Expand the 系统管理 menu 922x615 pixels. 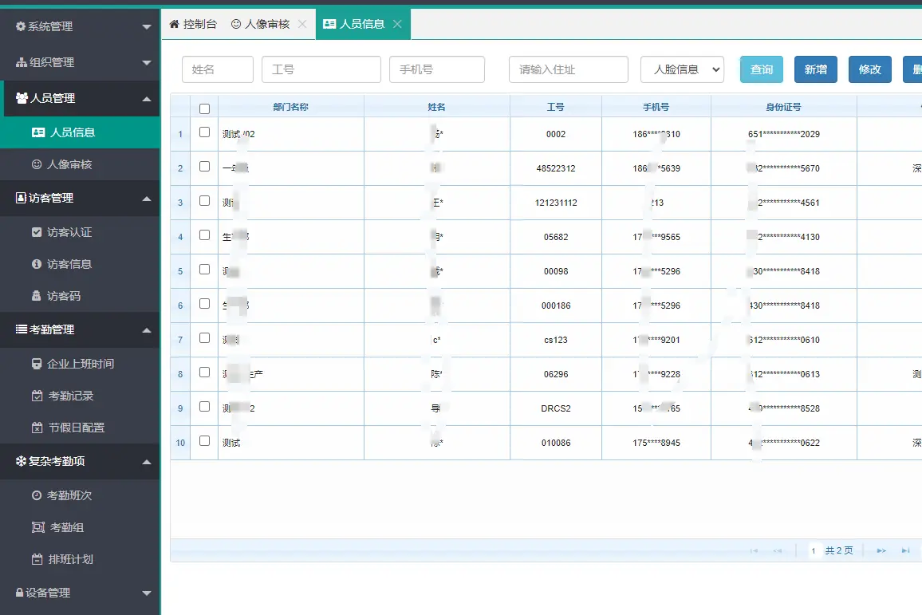coord(81,26)
